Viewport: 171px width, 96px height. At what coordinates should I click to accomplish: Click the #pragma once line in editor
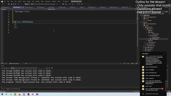click(22, 11)
